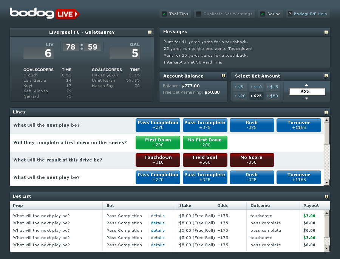
Task: Click goalscorer Hakan Şükür
Action: click(105, 75)
